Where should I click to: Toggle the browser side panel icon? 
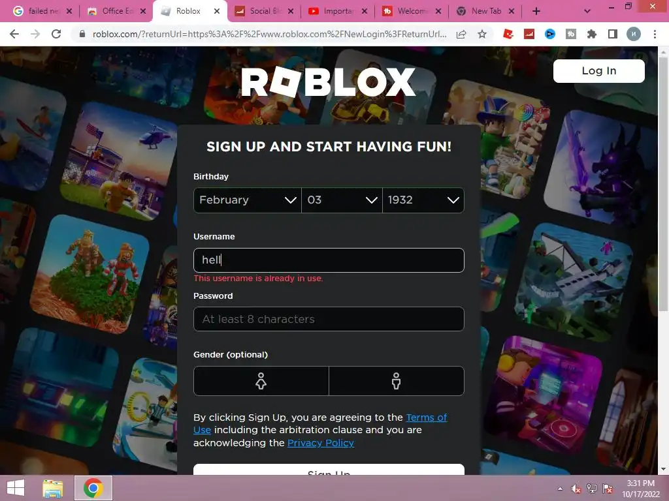pos(613,34)
